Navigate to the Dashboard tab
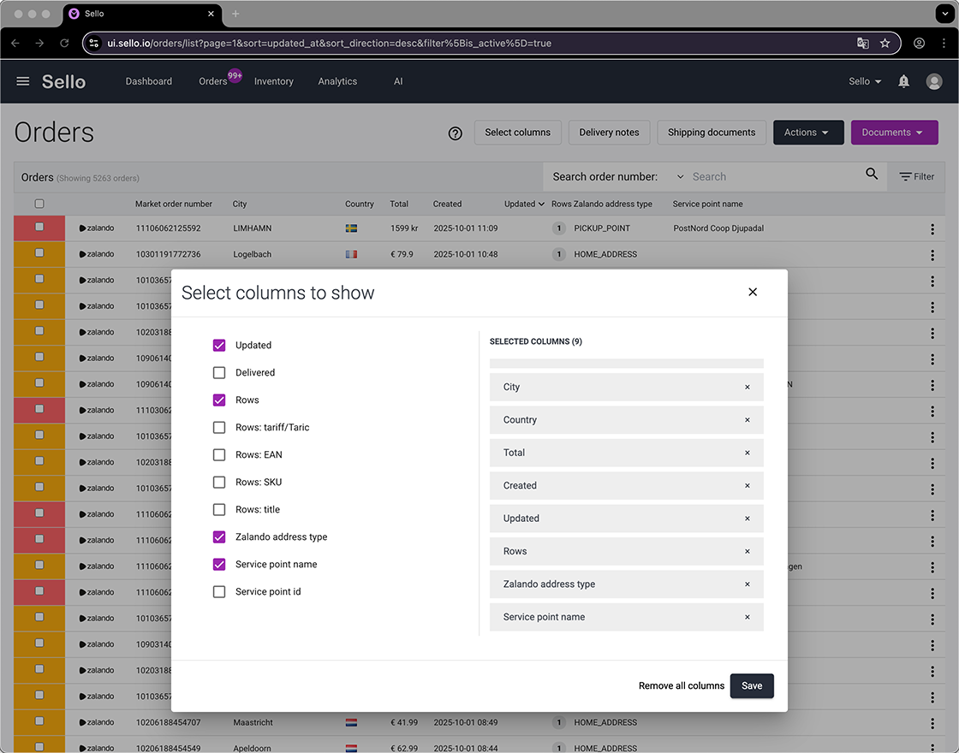Image resolution: width=959 pixels, height=753 pixels. coord(148,81)
